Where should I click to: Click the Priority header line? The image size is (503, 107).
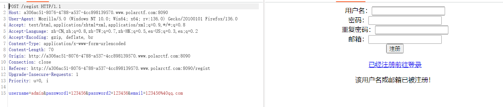coord(28,81)
